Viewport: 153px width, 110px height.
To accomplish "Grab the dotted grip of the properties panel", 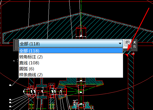I will [x=16, y=45].
